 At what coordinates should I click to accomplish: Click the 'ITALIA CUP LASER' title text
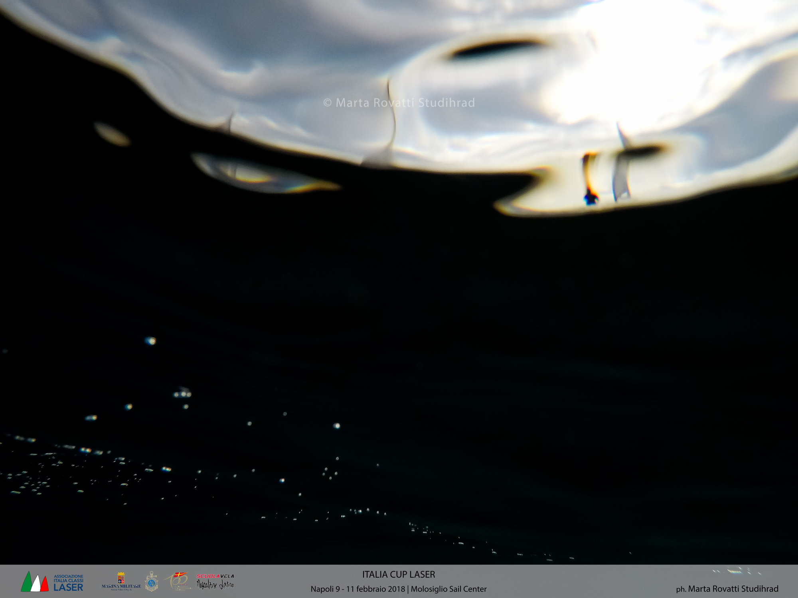[399, 574]
